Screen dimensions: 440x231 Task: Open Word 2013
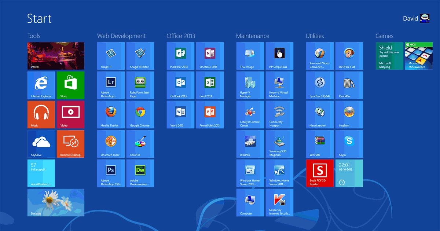(180, 114)
